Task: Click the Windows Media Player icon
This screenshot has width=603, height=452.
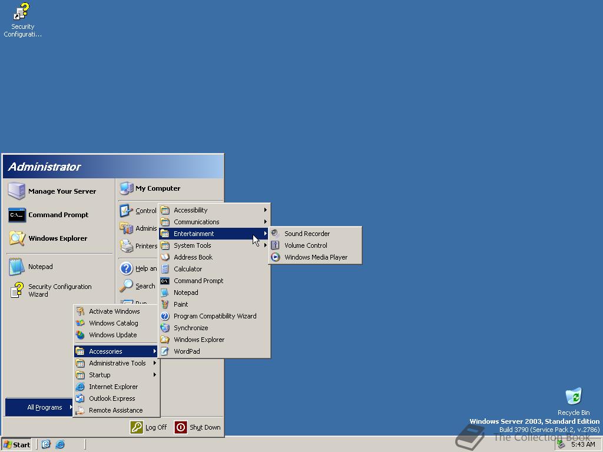Action: pyautogui.click(x=275, y=257)
